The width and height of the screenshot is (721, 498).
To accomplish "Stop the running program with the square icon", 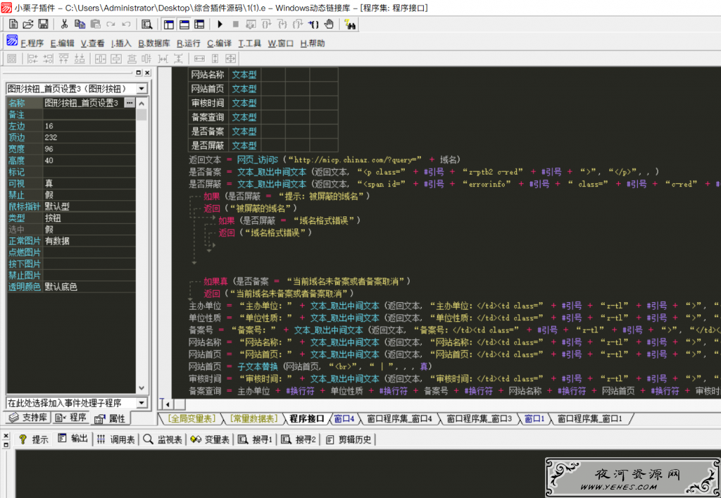I will click(235, 24).
